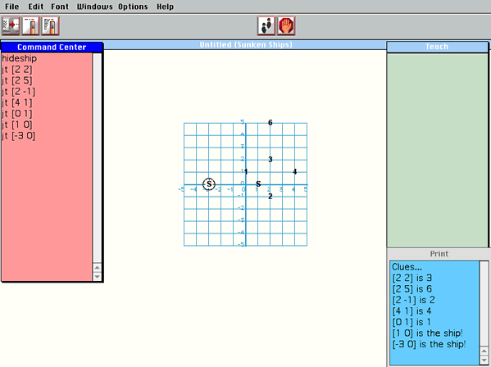Click the 'jt [-3 0]' command line

(x=19, y=136)
